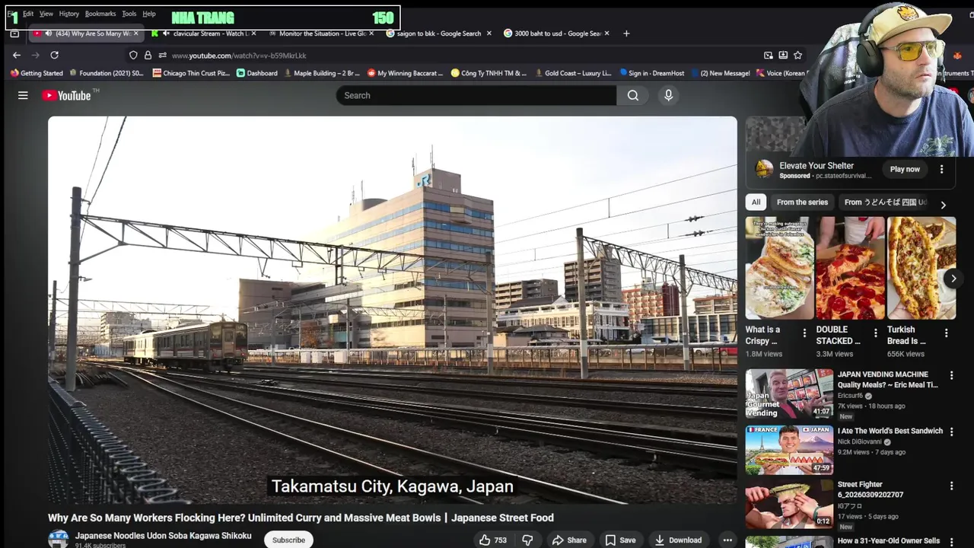Click the YouTube Search field
The height and width of the screenshot is (548, 974).
[476, 95]
